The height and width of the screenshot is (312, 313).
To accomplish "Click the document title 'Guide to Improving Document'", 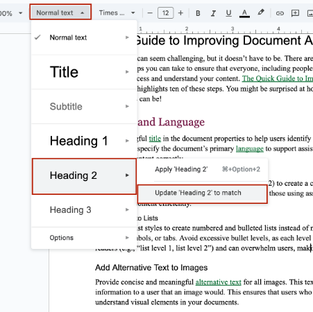I will 219,41.
